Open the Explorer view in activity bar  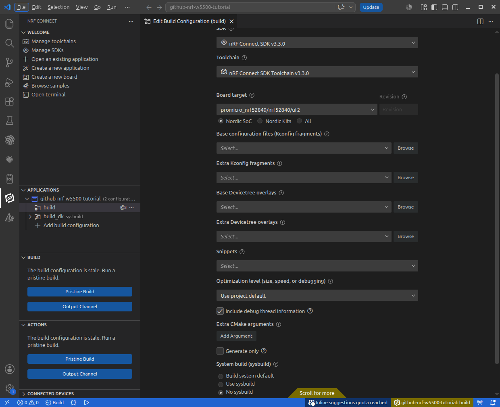pyautogui.click(x=10, y=24)
